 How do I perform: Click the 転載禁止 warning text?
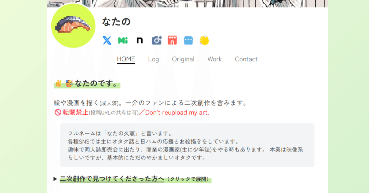(73, 112)
